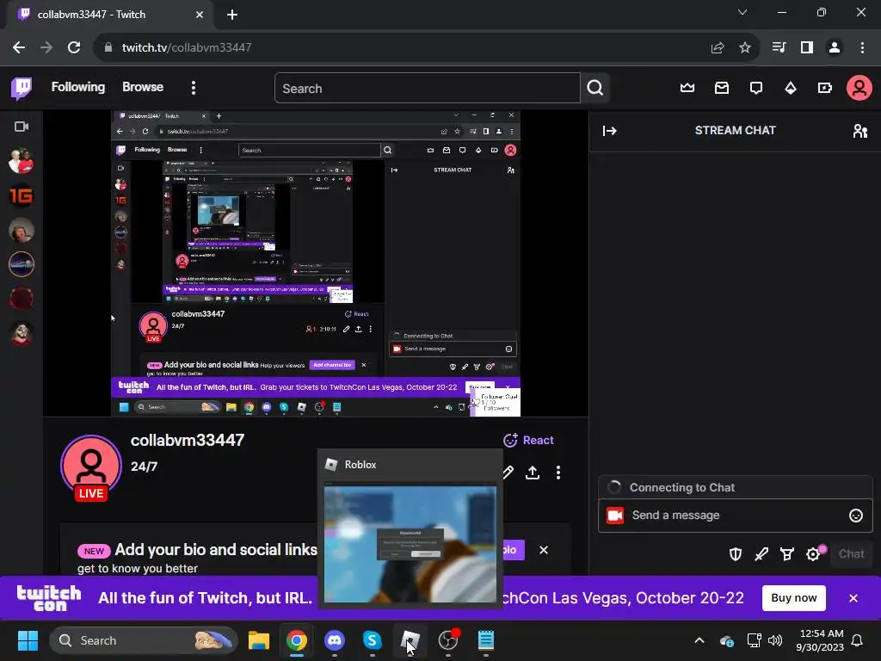Screen dimensions: 881x661
Task: Close the TwitchCon banner
Action: point(853,598)
